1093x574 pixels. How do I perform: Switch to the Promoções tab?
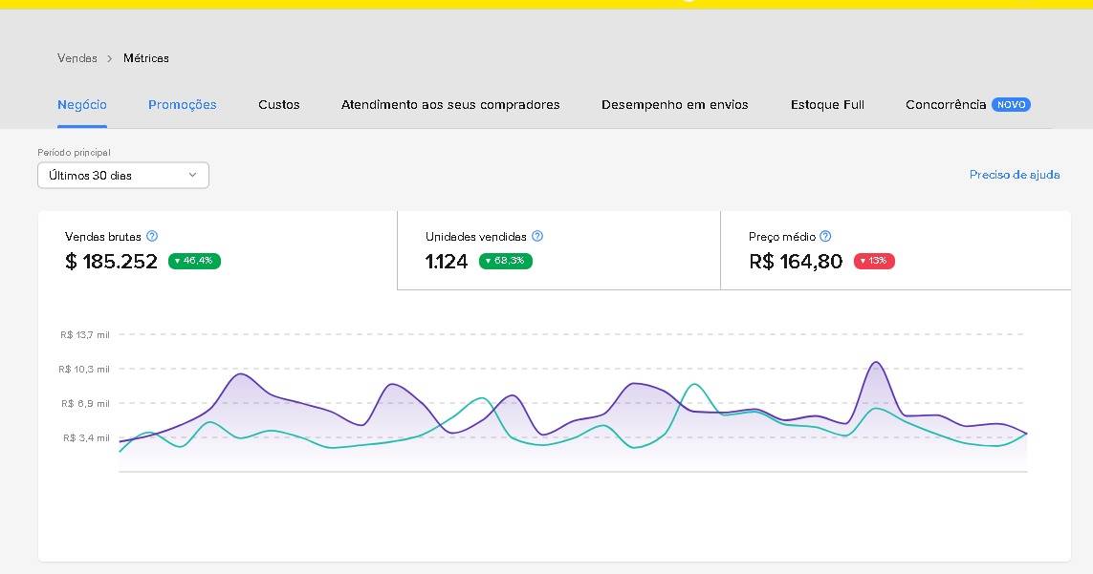coord(182,105)
